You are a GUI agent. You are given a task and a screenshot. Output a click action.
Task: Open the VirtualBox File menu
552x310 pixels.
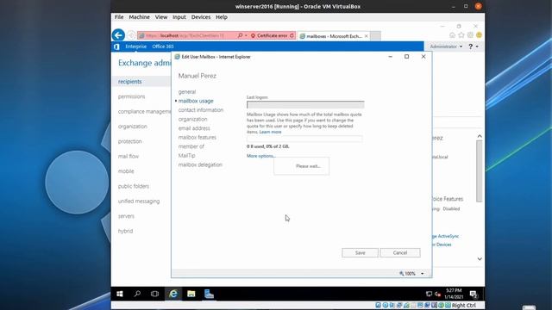pos(119,17)
